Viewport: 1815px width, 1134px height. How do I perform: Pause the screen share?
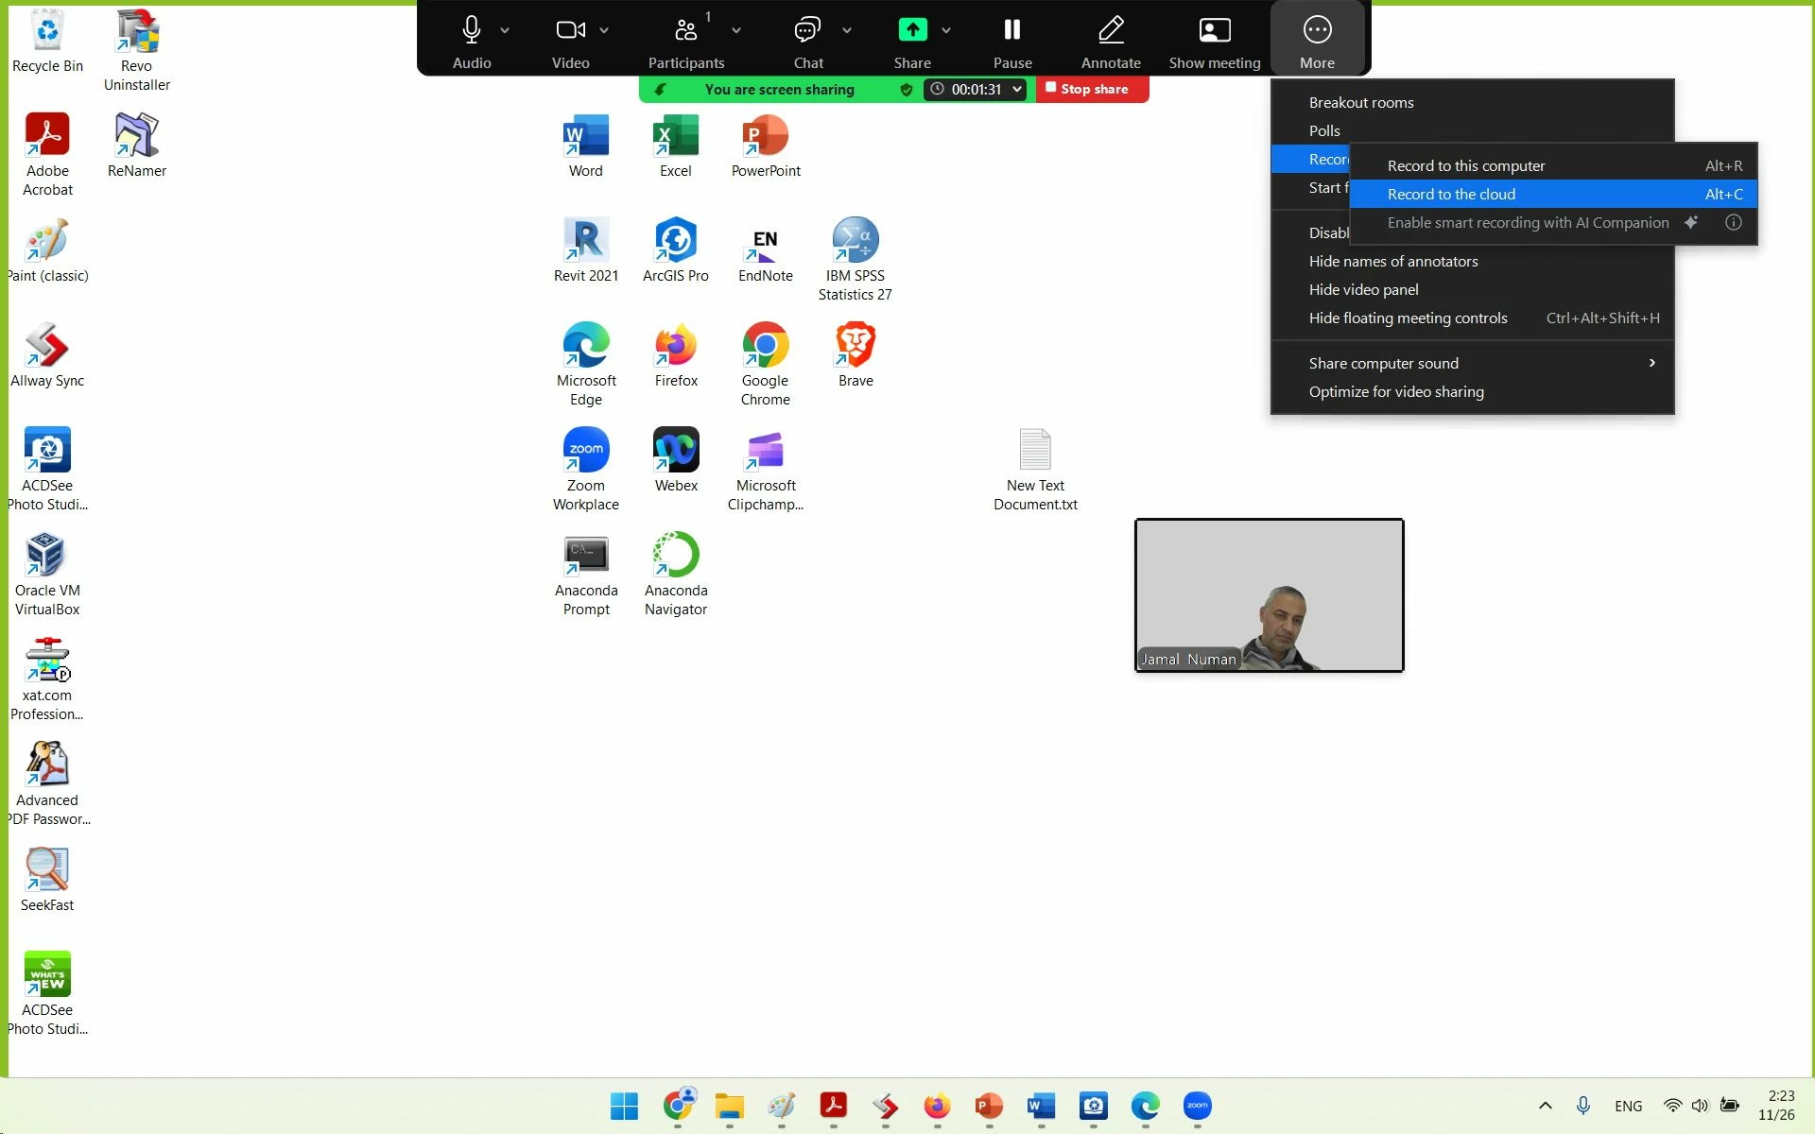(x=1011, y=31)
